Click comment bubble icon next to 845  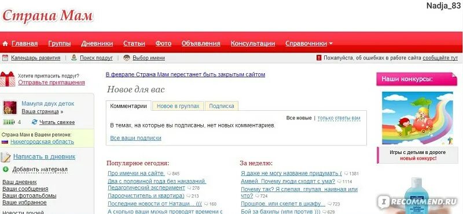169,174
